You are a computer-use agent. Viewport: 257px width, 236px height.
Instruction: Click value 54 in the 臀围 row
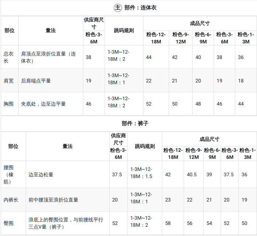pos(209,223)
